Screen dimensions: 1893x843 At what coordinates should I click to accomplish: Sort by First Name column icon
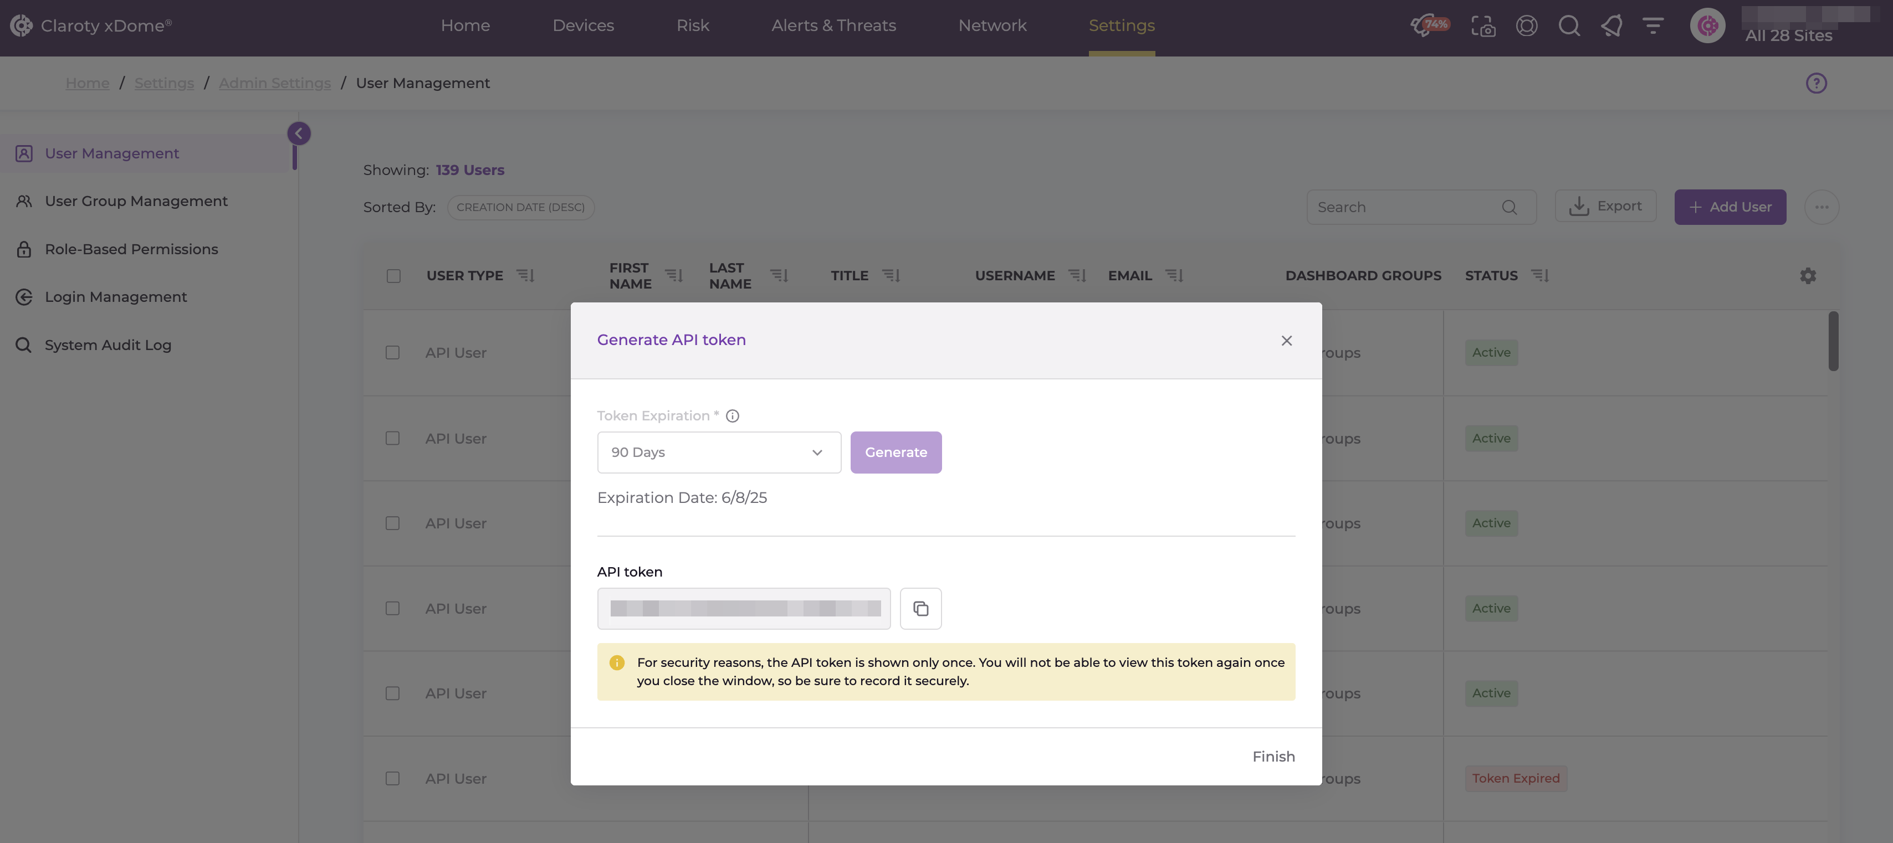coord(673,275)
